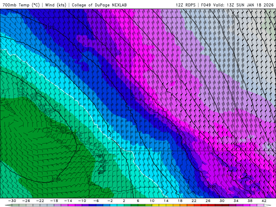This screenshot has height=207, width=276.
Task: Click the '30' colorbar scale value
Action: click(222, 201)
